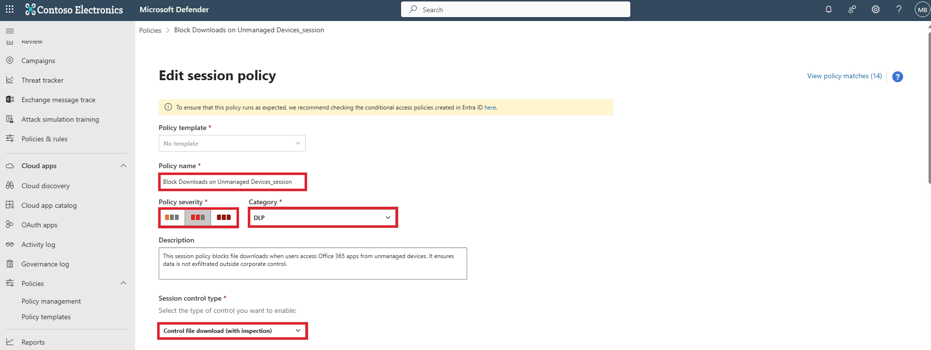Toggle the hamburger navigation menu
This screenshot has width=931, height=350.
(10, 31)
